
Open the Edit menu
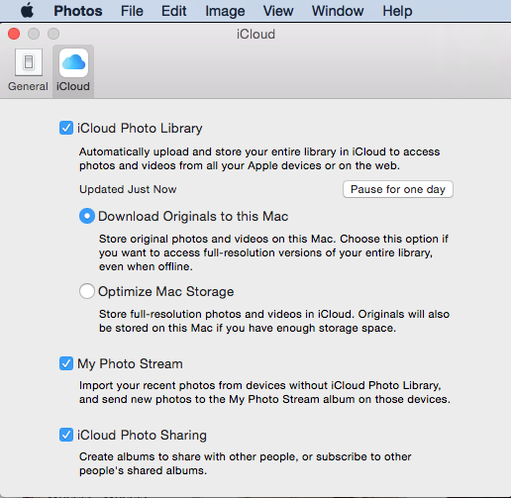(x=173, y=11)
